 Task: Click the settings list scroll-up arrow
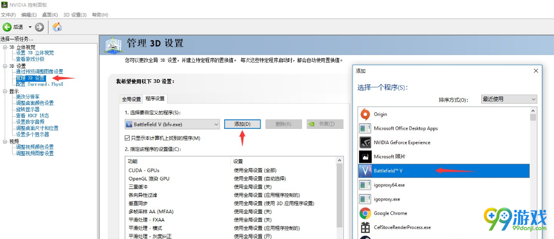click(x=340, y=161)
